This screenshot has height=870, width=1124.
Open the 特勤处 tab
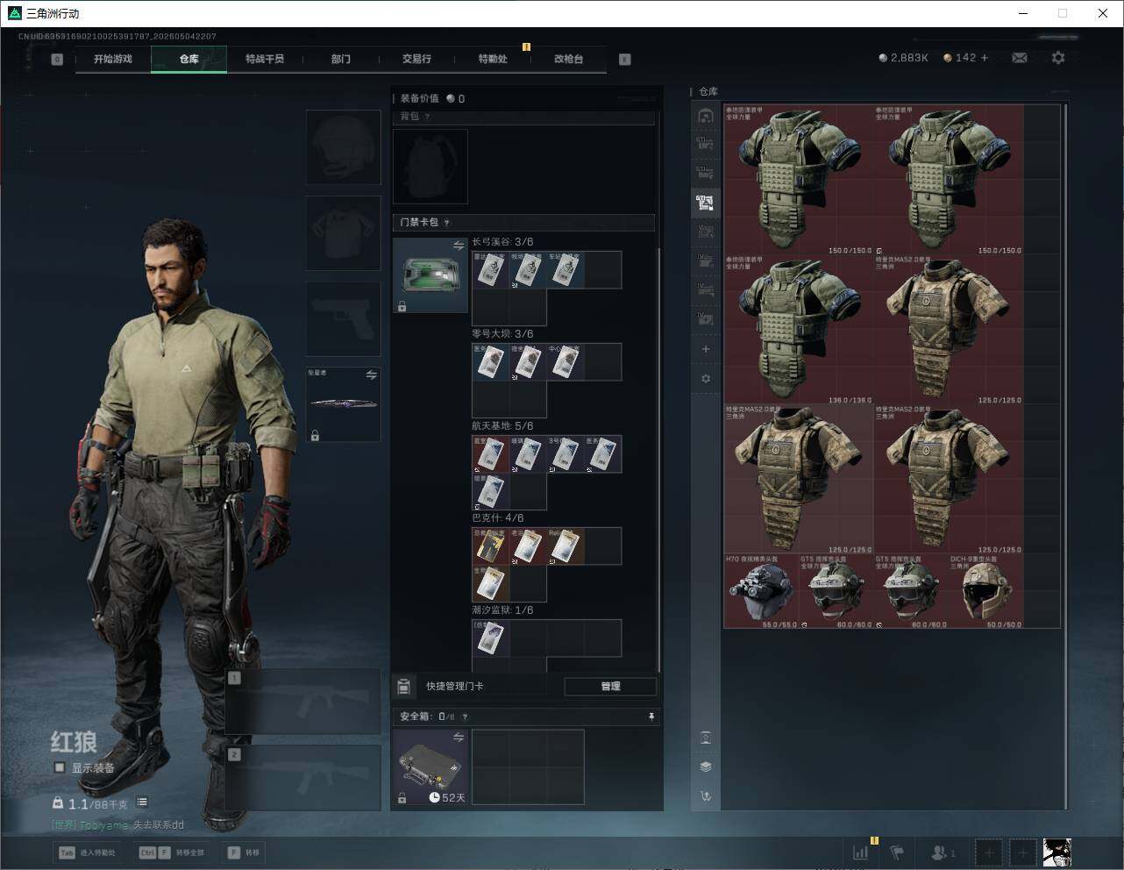493,59
